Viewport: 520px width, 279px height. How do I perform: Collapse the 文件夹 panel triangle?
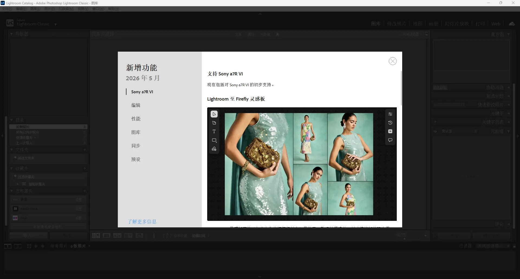point(12,150)
